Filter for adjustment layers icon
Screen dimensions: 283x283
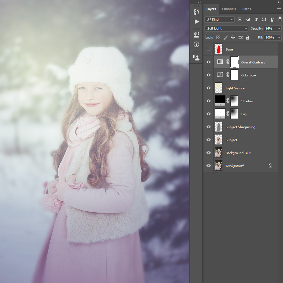click(x=248, y=20)
